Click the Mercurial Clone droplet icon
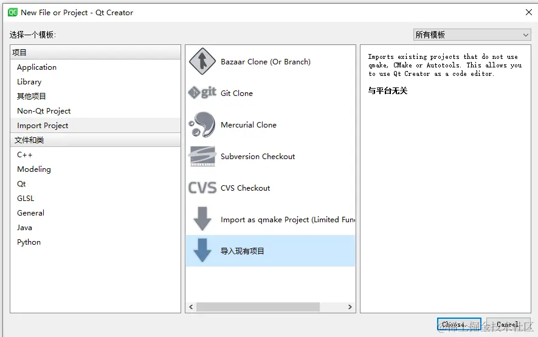Image resolution: width=538 pixels, height=337 pixels. (x=202, y=124)
